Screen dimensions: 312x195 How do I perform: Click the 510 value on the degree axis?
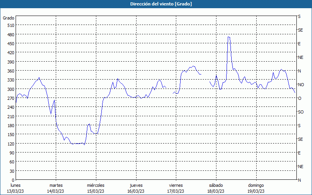[11, 25]
